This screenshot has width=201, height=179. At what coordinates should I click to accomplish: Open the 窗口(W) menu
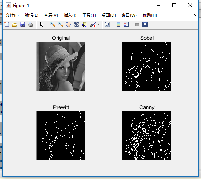tap(129, 15)
